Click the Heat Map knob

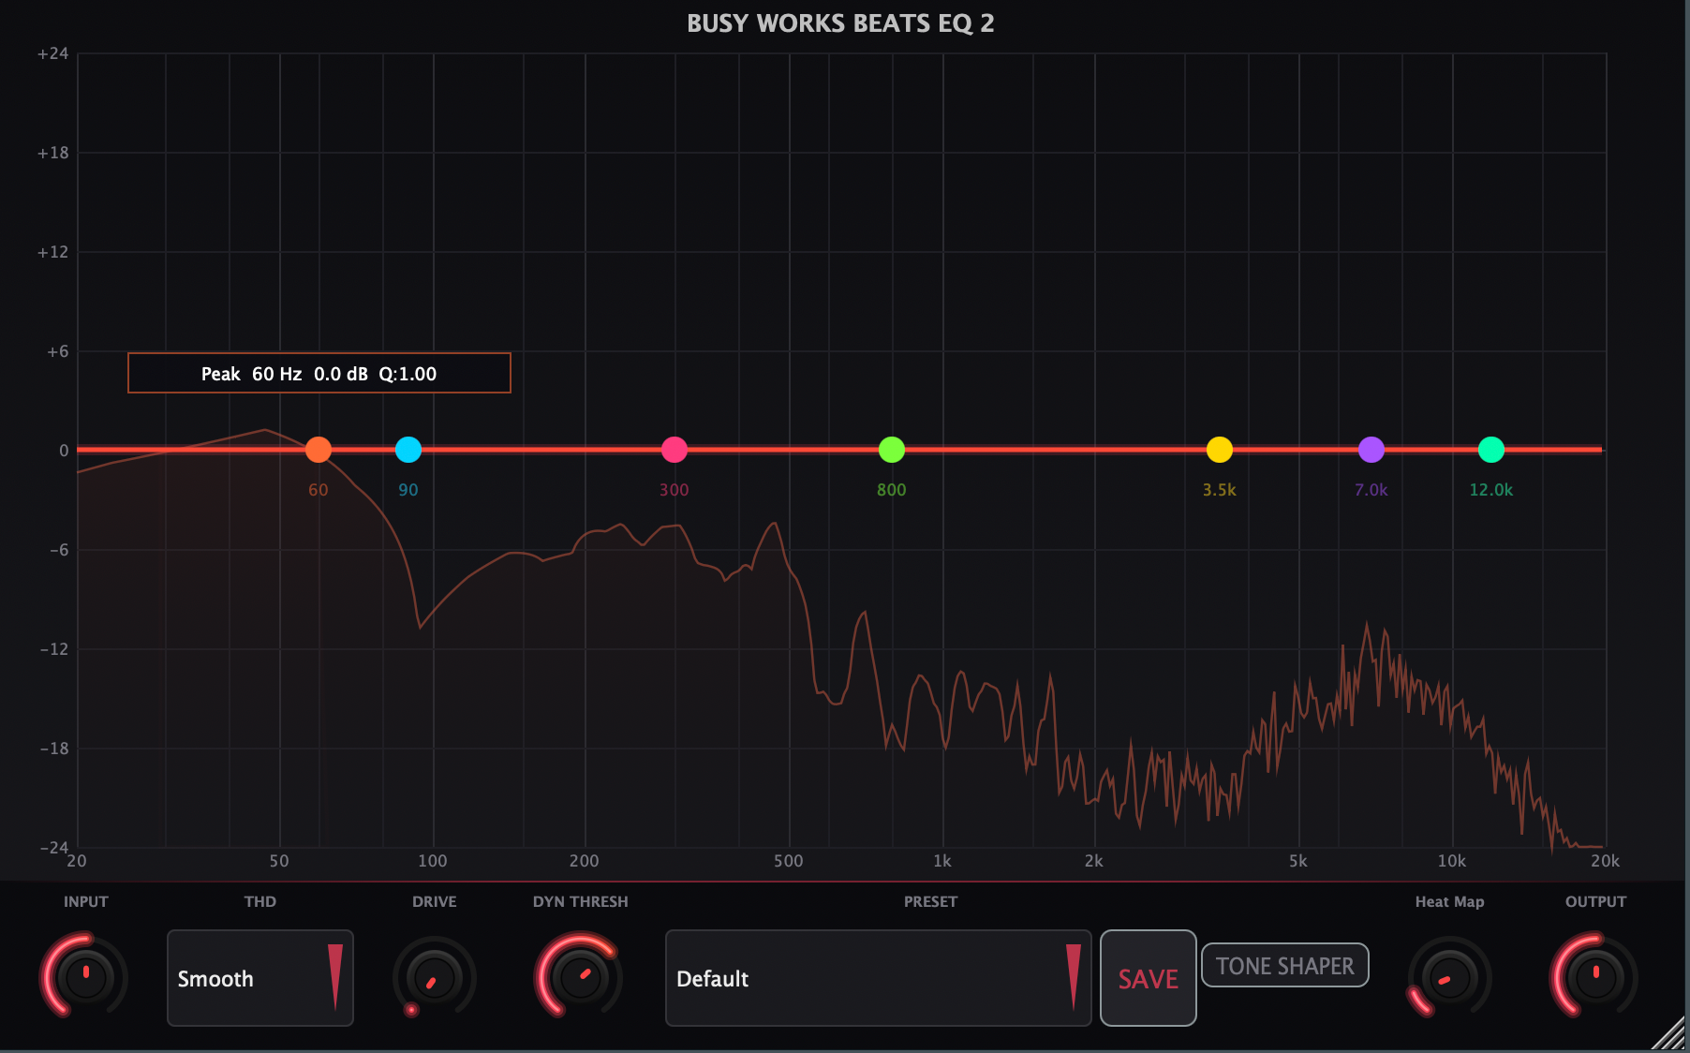(1448, 978)
